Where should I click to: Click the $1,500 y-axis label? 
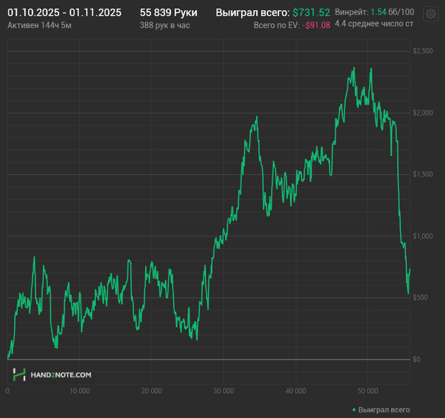(423, 174)
